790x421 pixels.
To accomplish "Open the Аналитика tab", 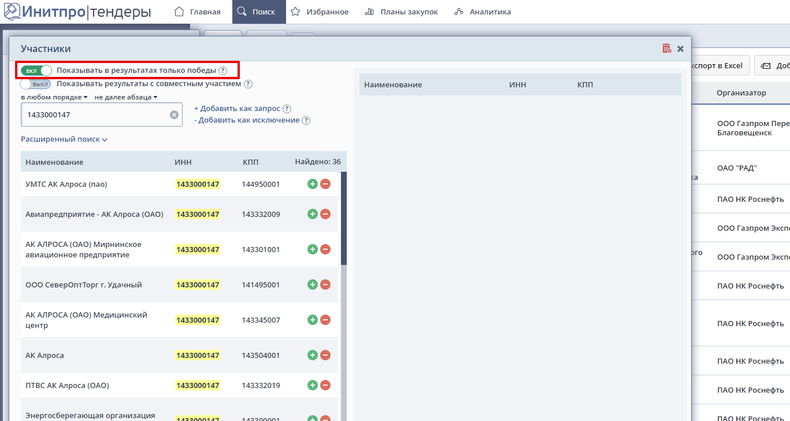I will pos(482,12).
